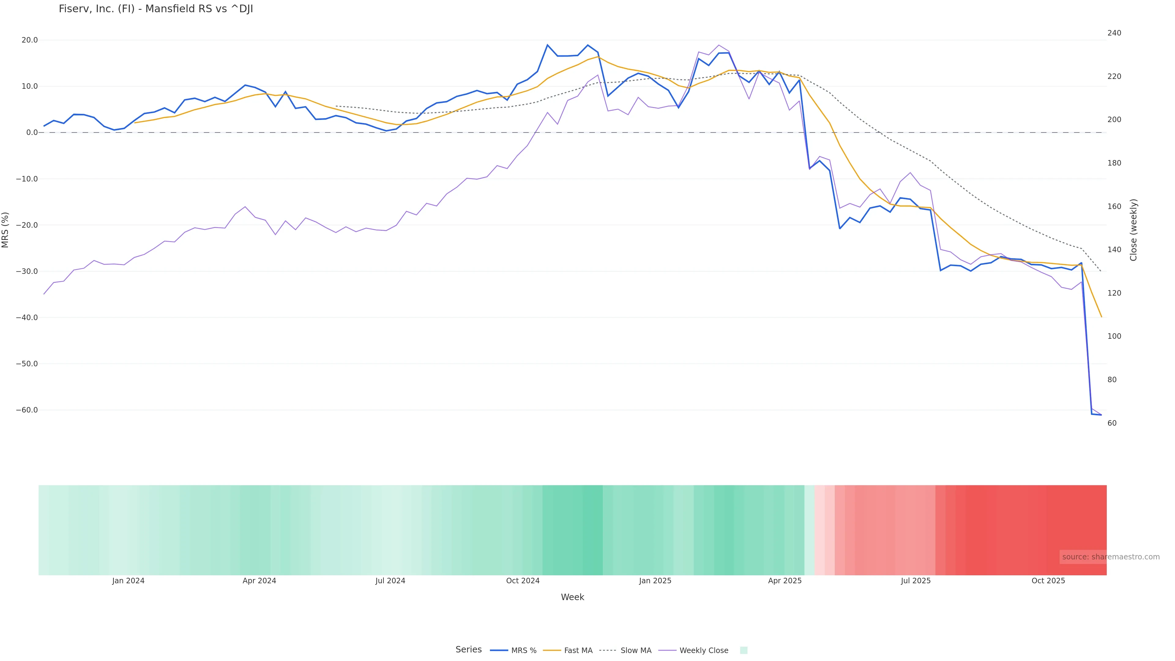Toggle Slow MA series visibility

(636, 651)
